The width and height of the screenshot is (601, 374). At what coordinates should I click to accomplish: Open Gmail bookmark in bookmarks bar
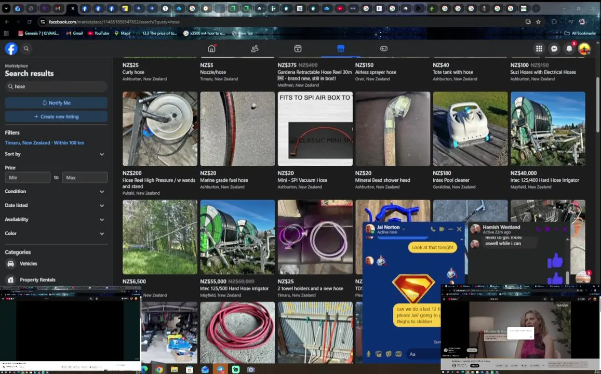pos(75,33)
